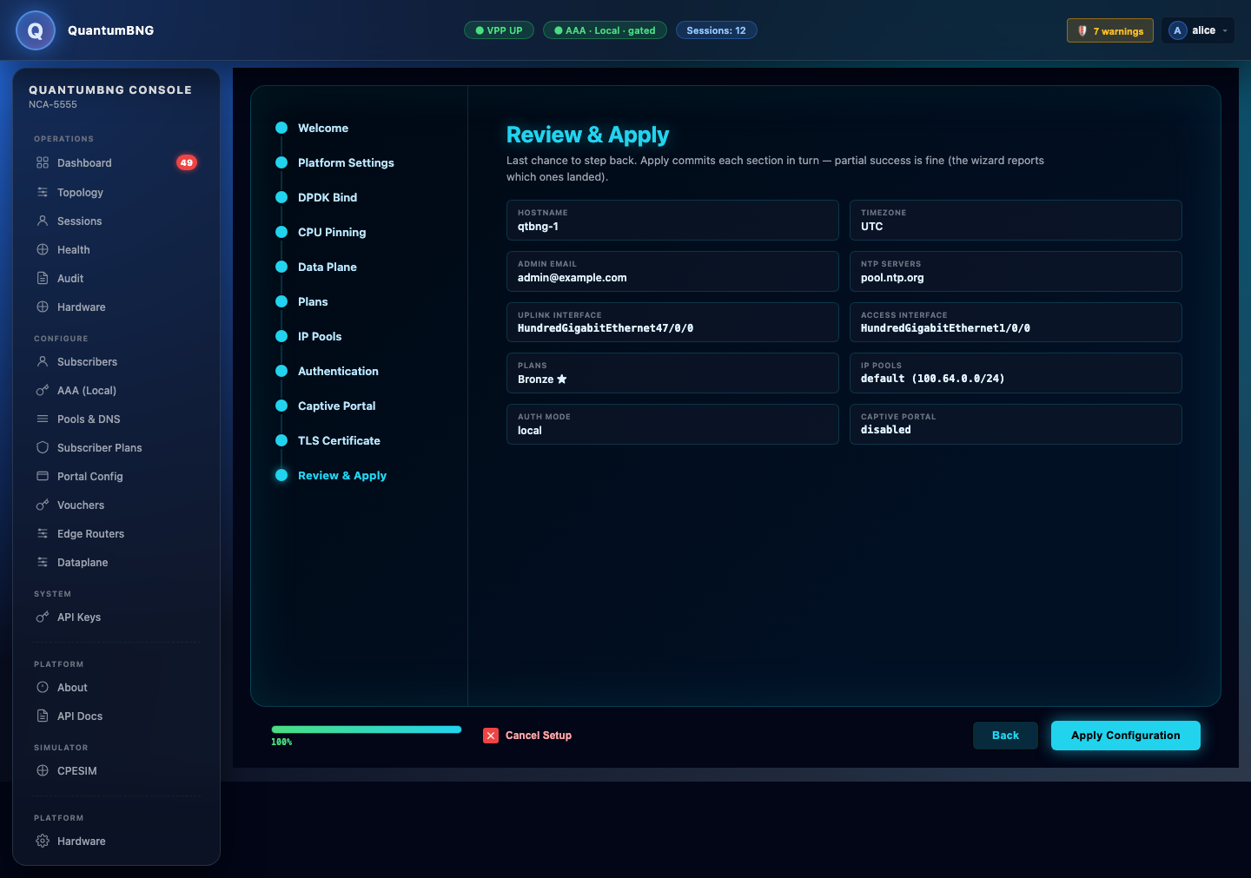This screenshot has height=878, width=1251.
Task: Click the Portal Config window icon
Action: tap(43, 476)
